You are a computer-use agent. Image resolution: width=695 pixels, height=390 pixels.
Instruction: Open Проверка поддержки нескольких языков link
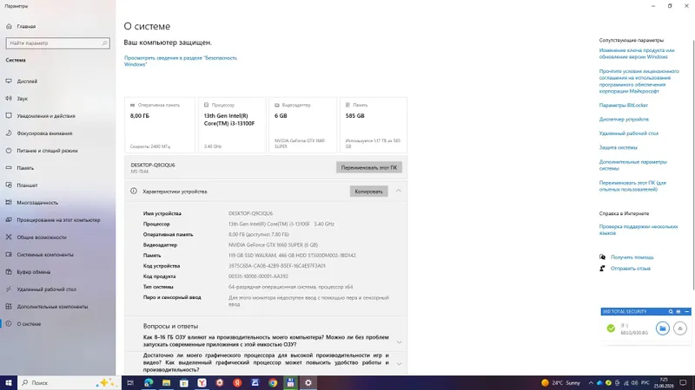639,230
